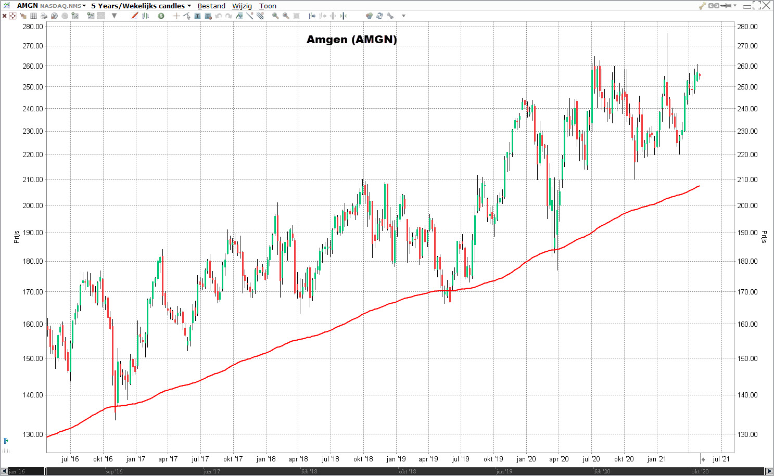Click the left arrow of time scrollbar

click(4, 471)
